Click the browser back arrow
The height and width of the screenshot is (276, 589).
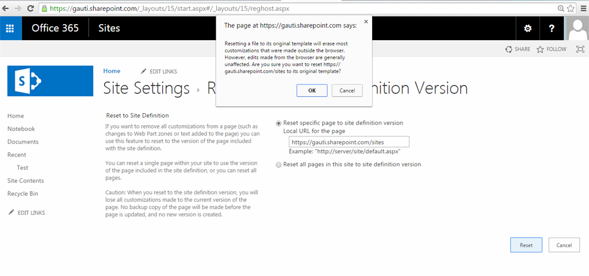tap(6, 8)
